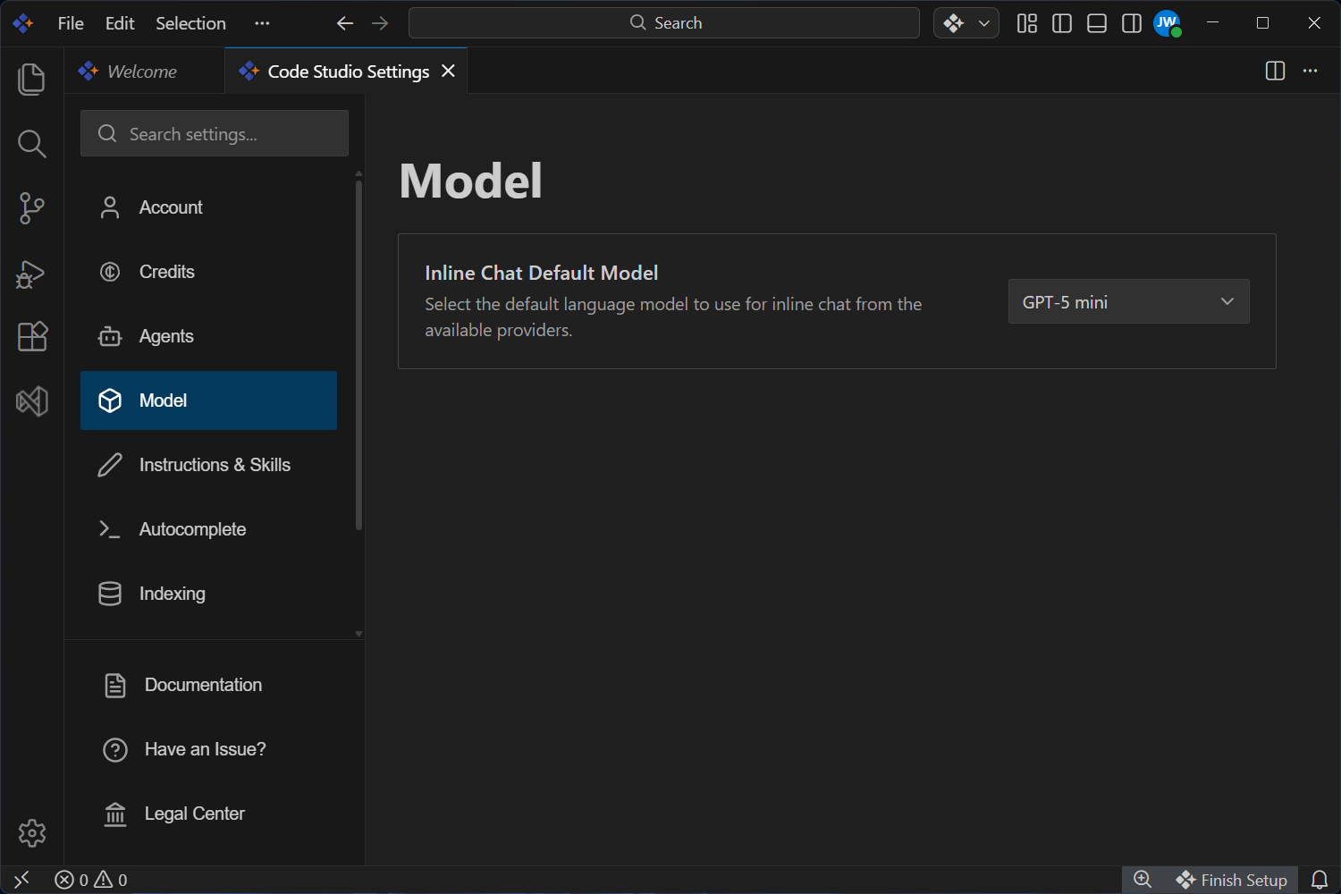Go back with the left arrow

coord(345,23)
